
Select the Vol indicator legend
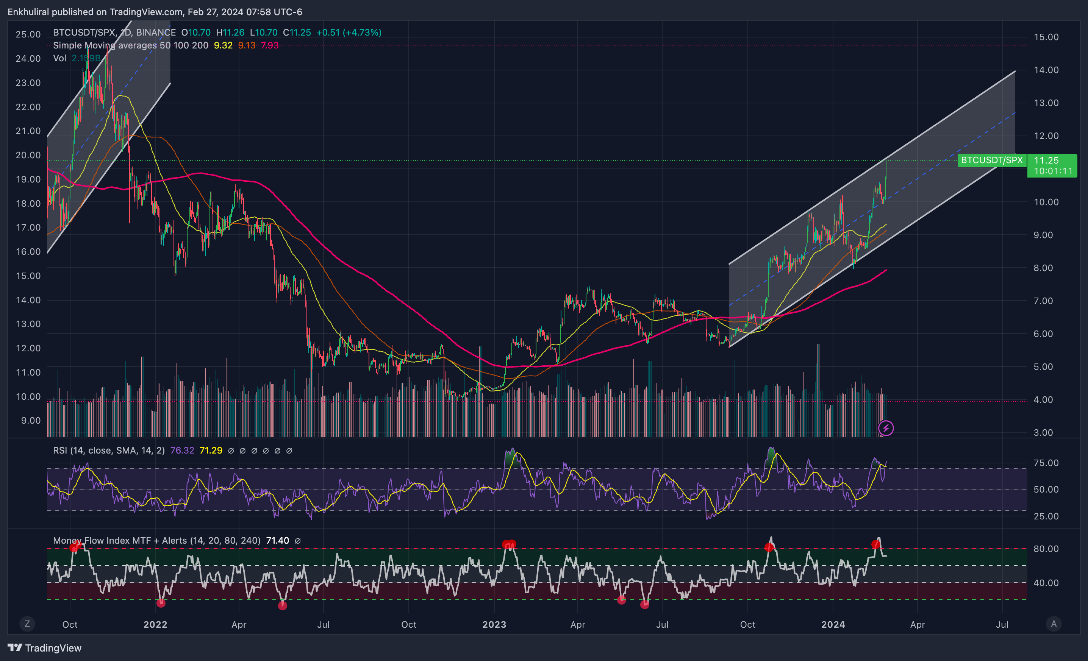[x=59, y=58]
